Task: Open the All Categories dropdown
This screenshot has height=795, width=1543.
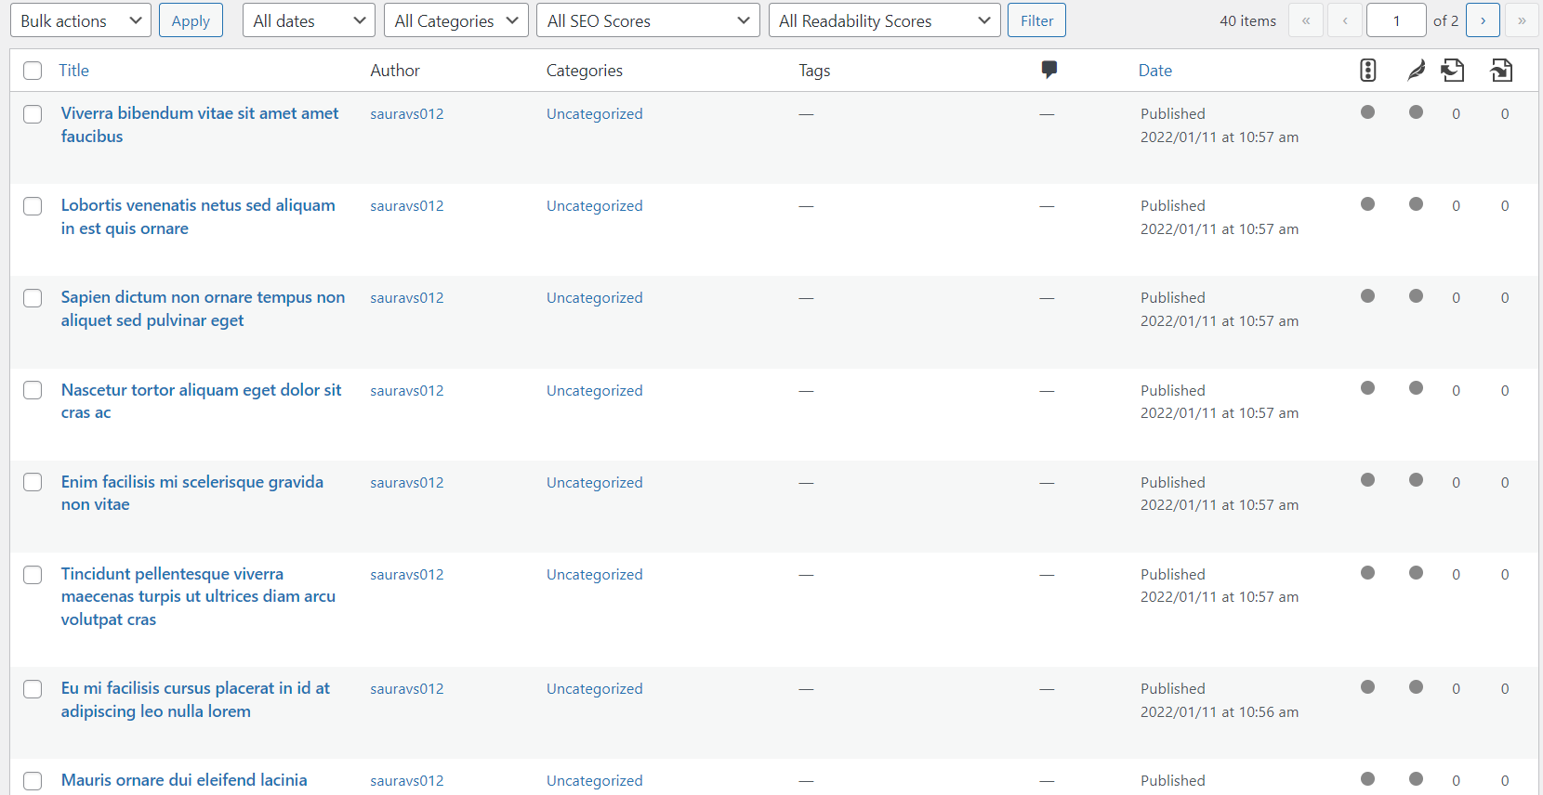Action: tap(456, 20)
